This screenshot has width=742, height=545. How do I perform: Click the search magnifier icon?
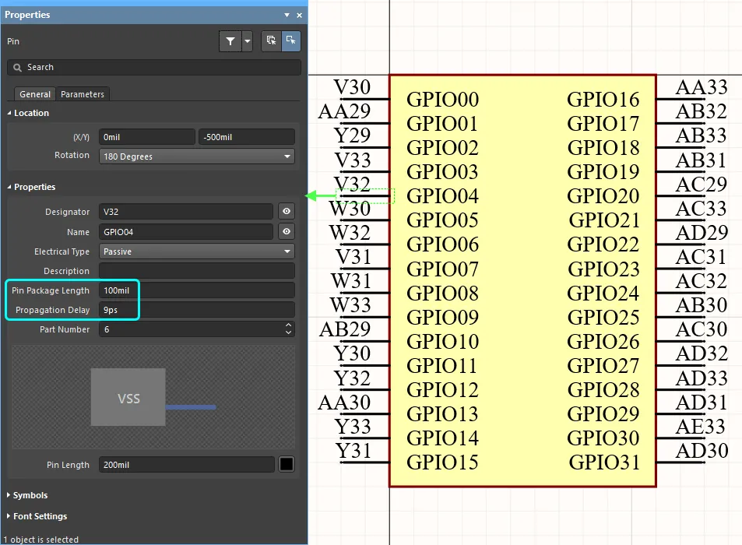click(17, 68)
